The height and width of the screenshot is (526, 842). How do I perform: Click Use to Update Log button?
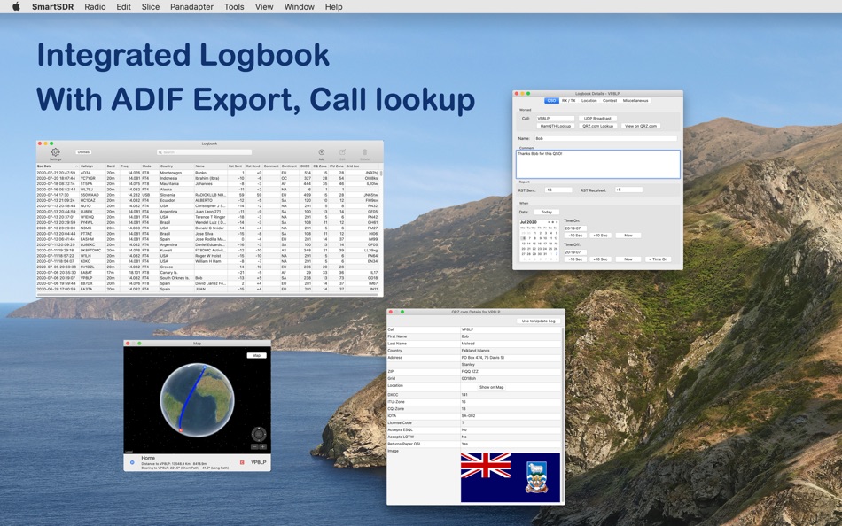[539, 321]
